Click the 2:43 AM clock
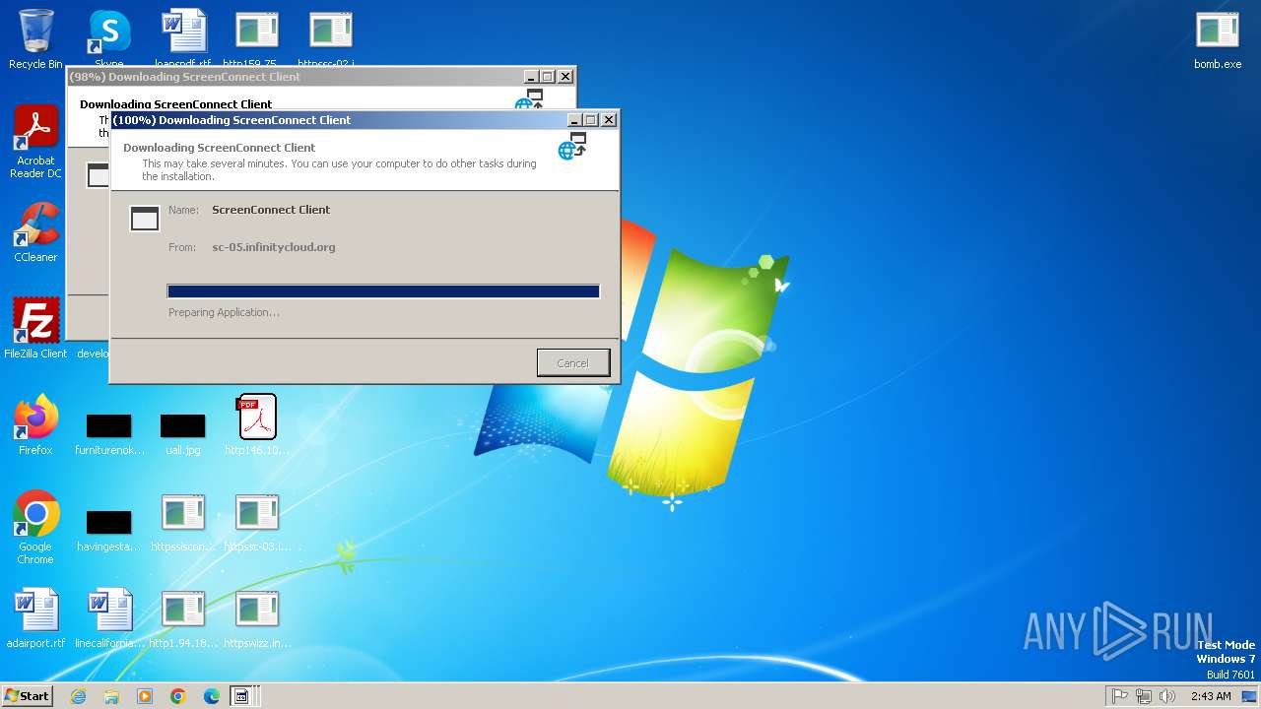Image resolution: width=1261 pixels, height=709 pixels. 1211,696
